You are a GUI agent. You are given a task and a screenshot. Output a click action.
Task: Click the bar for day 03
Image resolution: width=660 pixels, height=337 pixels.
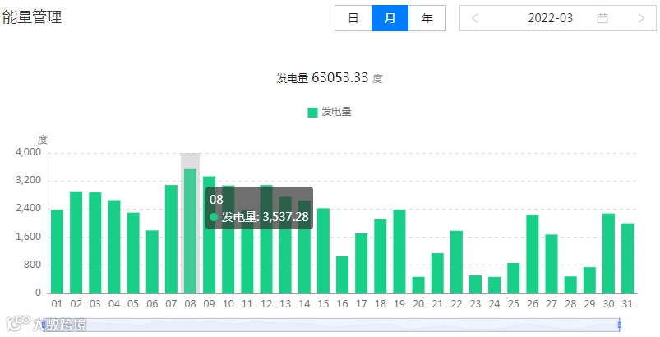[95, 242]
